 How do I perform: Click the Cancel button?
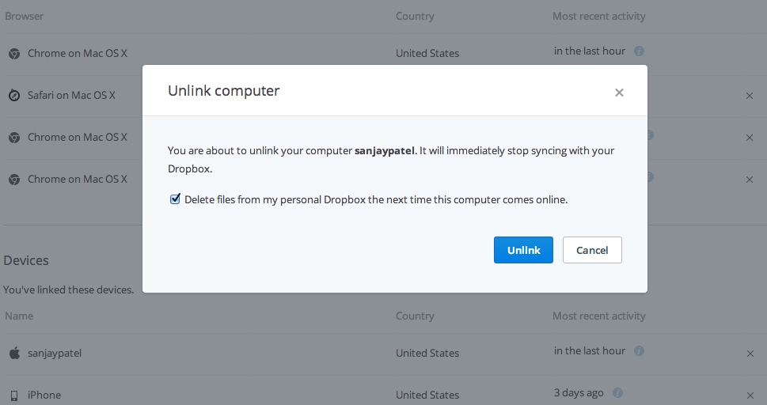point(592,250)
